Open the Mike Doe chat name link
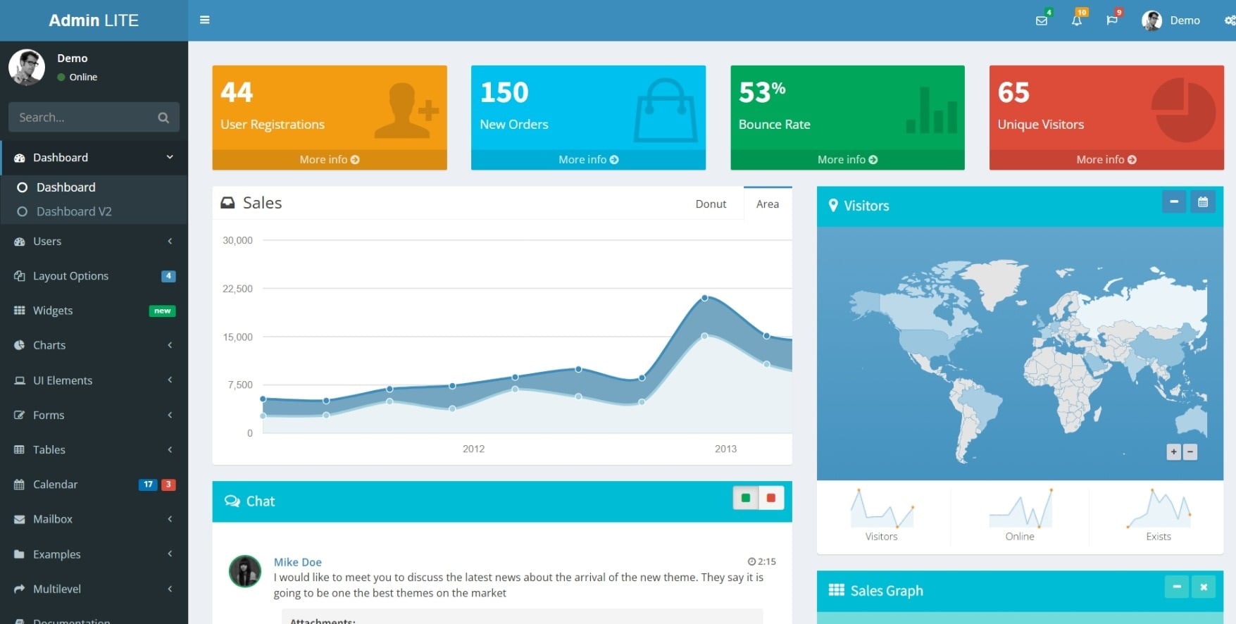 click(x=297, y=562)
